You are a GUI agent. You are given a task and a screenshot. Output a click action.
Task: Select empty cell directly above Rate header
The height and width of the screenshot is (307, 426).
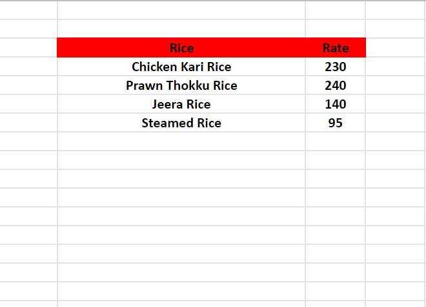(x=336, y=29)
